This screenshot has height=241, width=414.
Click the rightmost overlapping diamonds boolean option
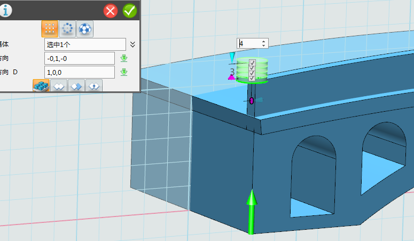coord(94,85)
